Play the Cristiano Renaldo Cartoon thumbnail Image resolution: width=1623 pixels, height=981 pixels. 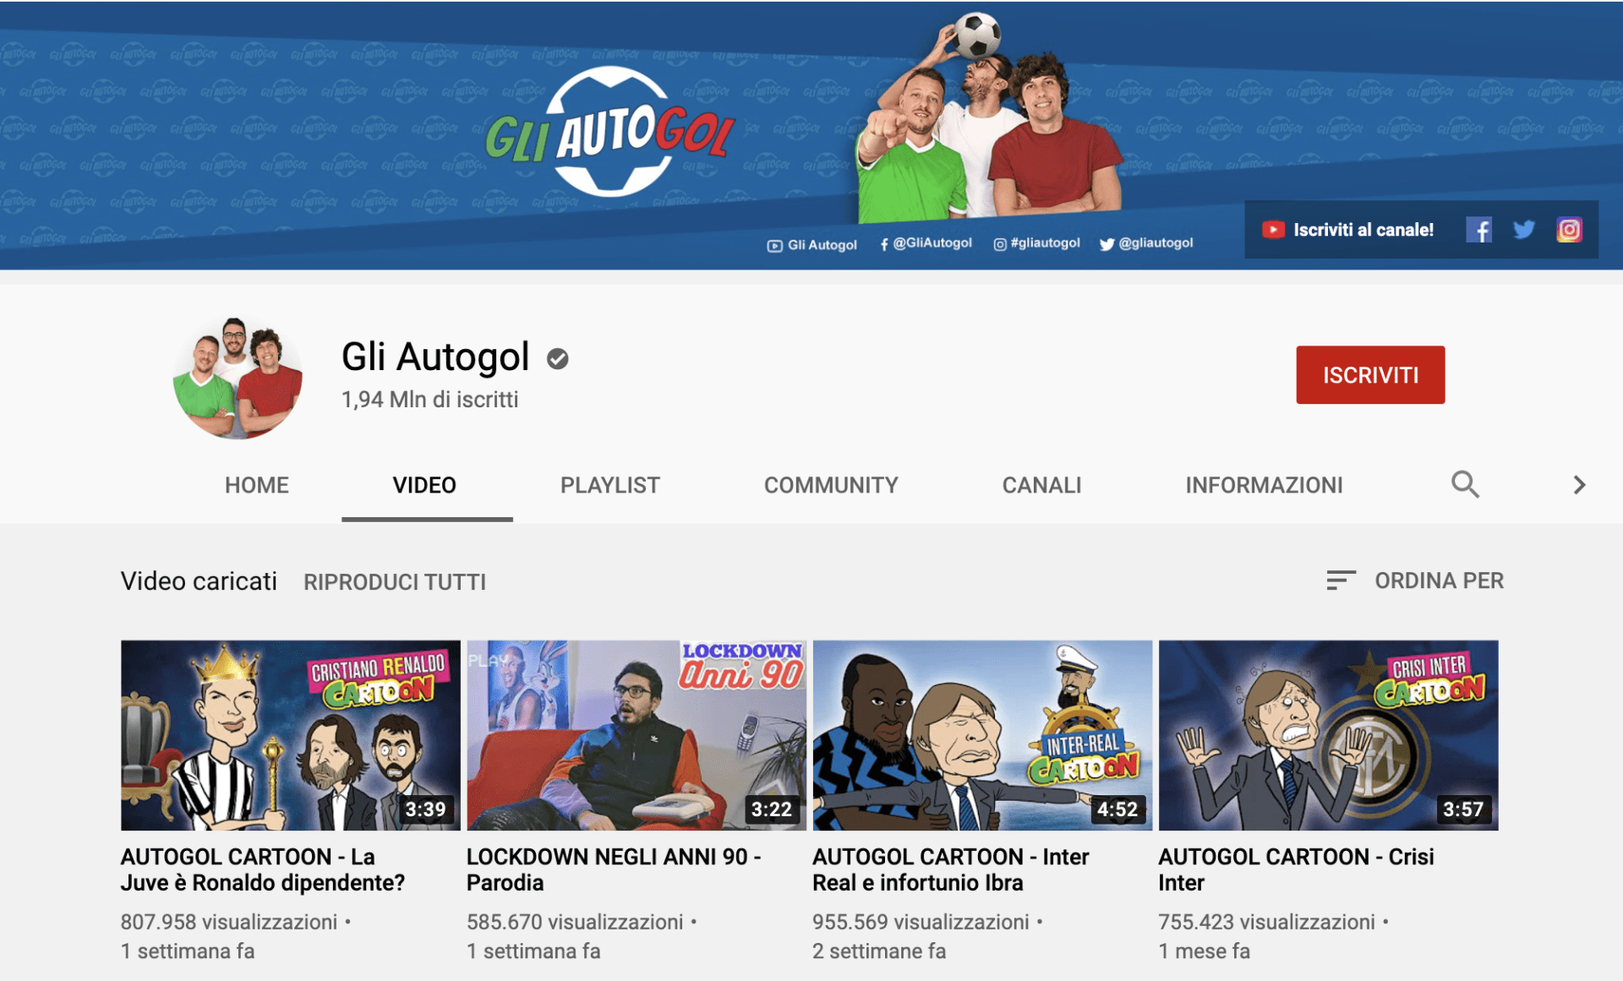[x=290, y=735]
